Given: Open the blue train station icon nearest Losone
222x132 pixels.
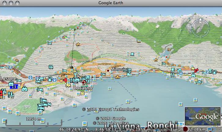Looking at the screenshot, I should pyautogui.click(x=31, y=78).
